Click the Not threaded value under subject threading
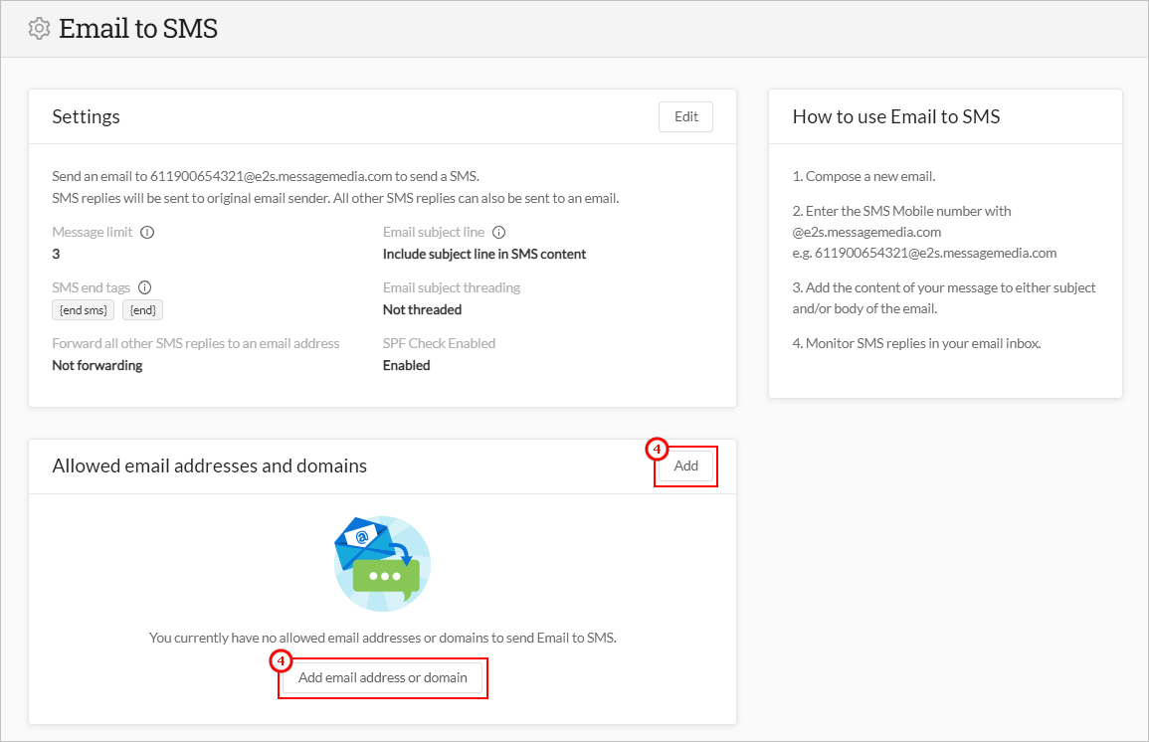The width and height of the screenshot is (1149, 742). coord(422,308)
